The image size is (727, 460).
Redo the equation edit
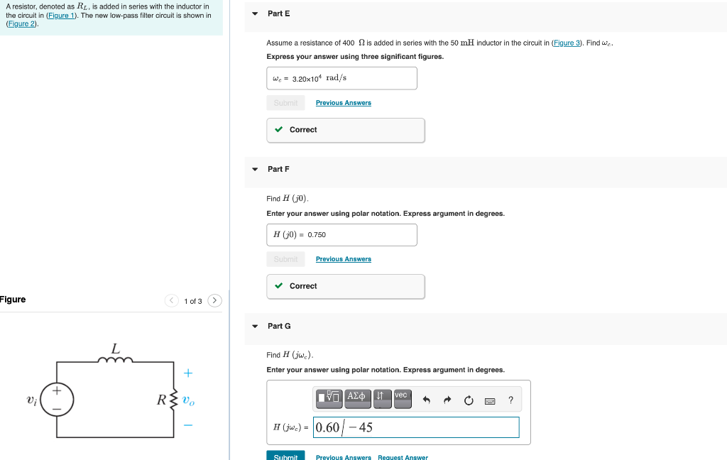447,400
